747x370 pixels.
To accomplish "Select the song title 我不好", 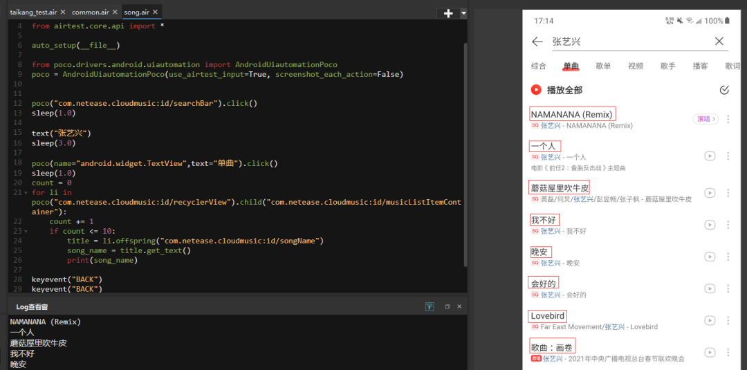I will [x=544, y=220].
